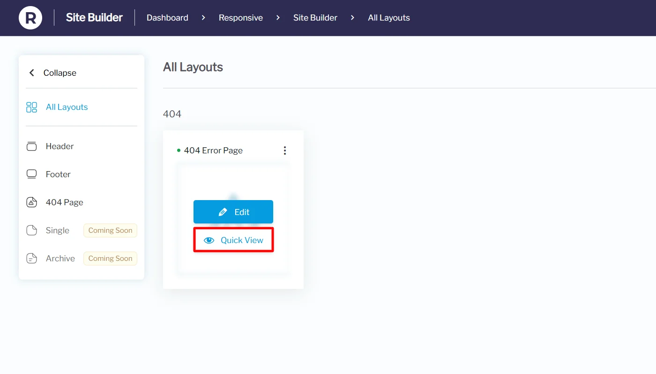The image size is (656, 374).
Task: Click the back chevron beside Collapse
Action: tap(32, 73)
